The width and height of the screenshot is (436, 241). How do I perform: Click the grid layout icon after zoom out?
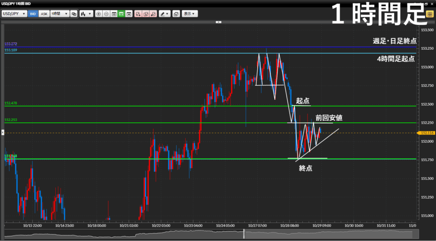click(x=114, y=14)
